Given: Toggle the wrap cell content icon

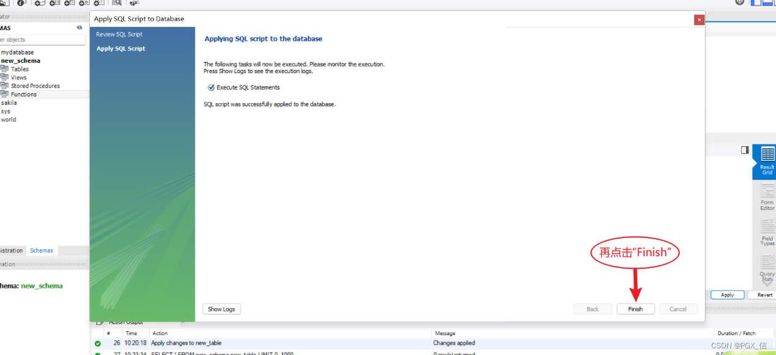Looking at the screenshot, I should pos(744,149).
